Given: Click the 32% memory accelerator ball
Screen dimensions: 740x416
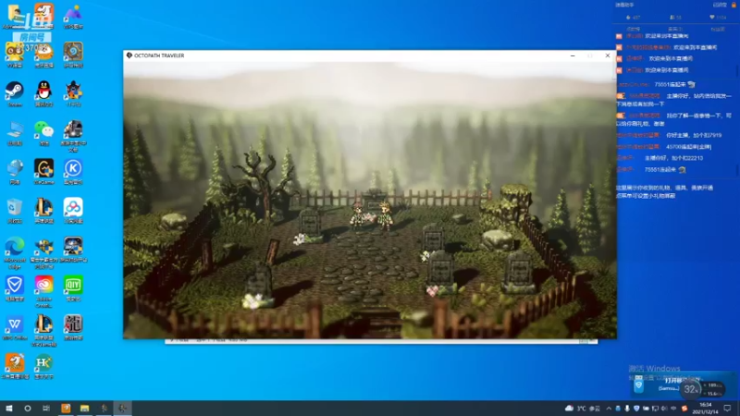Looking at the screenshot, I should [x=690, y=389].
